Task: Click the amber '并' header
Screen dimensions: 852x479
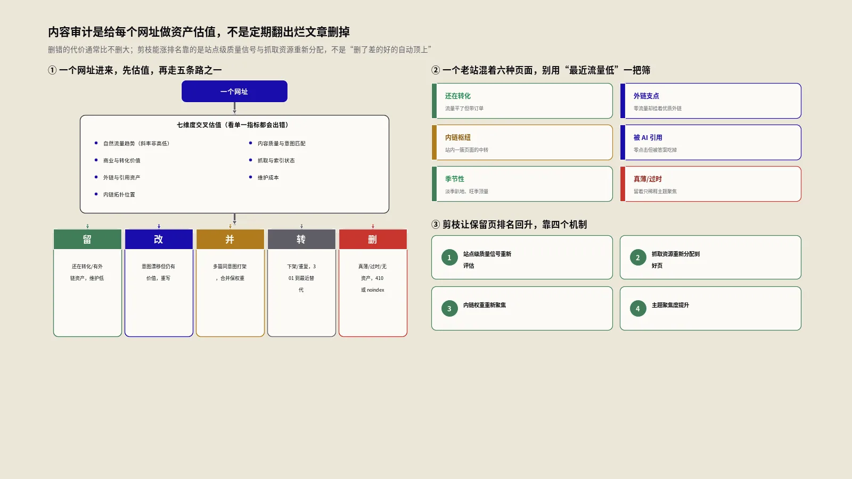Action: [x=230, y=240]
